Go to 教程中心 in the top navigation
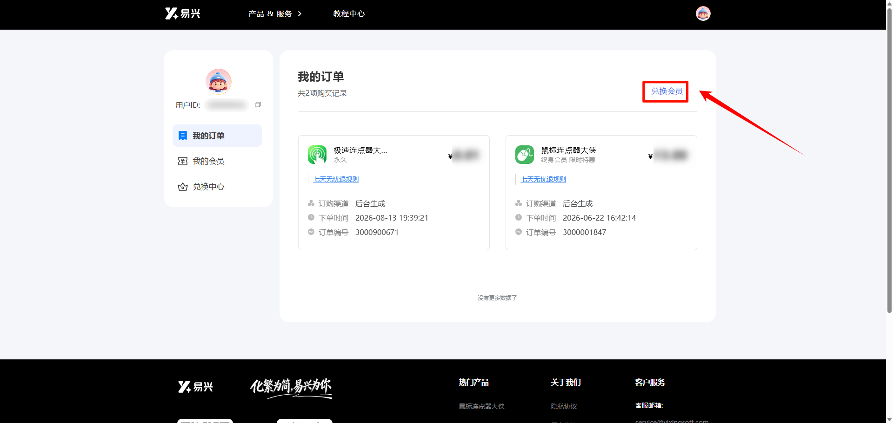 (x=349, y=14)
